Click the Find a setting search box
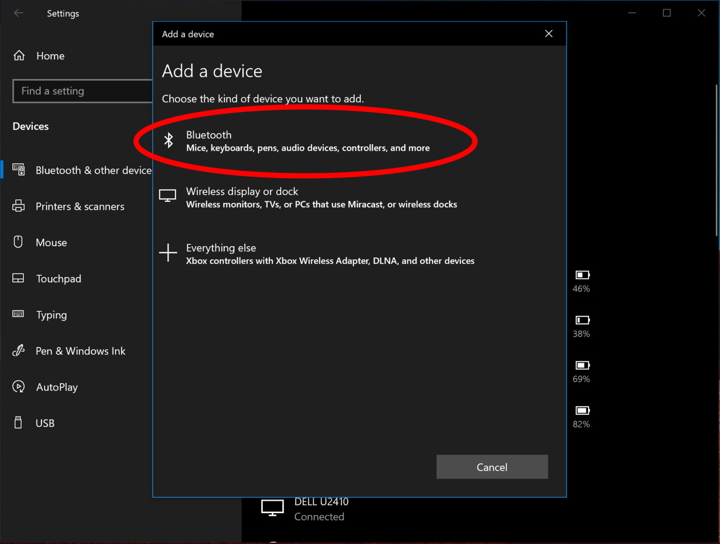 pyautogui.click(x=82, y=91)
